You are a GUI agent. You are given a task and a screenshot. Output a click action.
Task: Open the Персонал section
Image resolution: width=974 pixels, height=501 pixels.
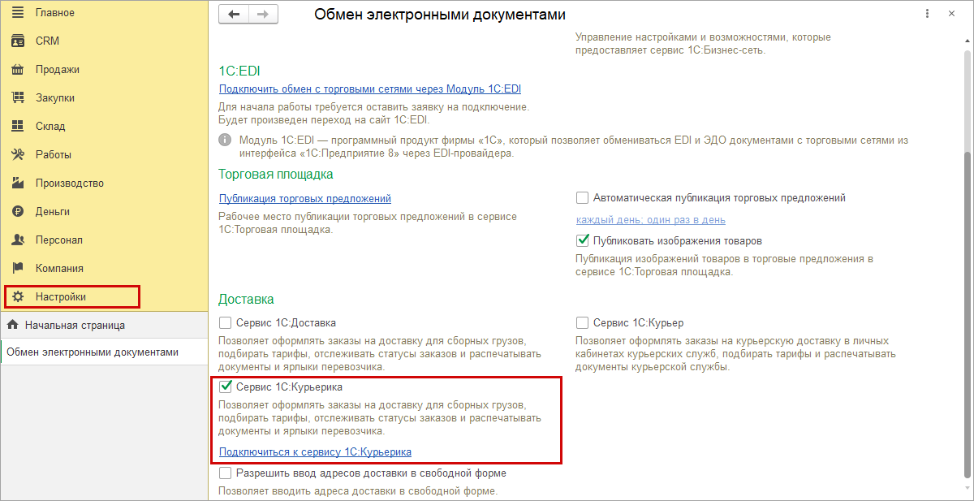(104, 240)
